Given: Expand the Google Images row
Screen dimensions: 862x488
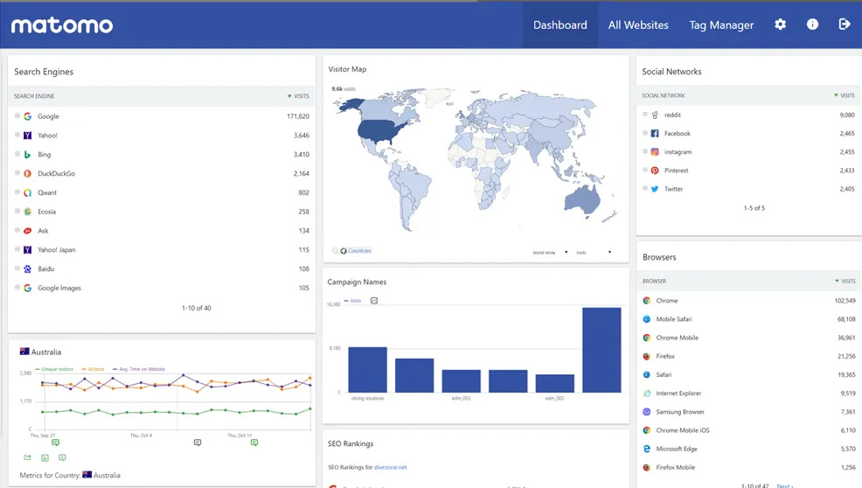Looking at the screenshot, I should [x=17, y=287].
